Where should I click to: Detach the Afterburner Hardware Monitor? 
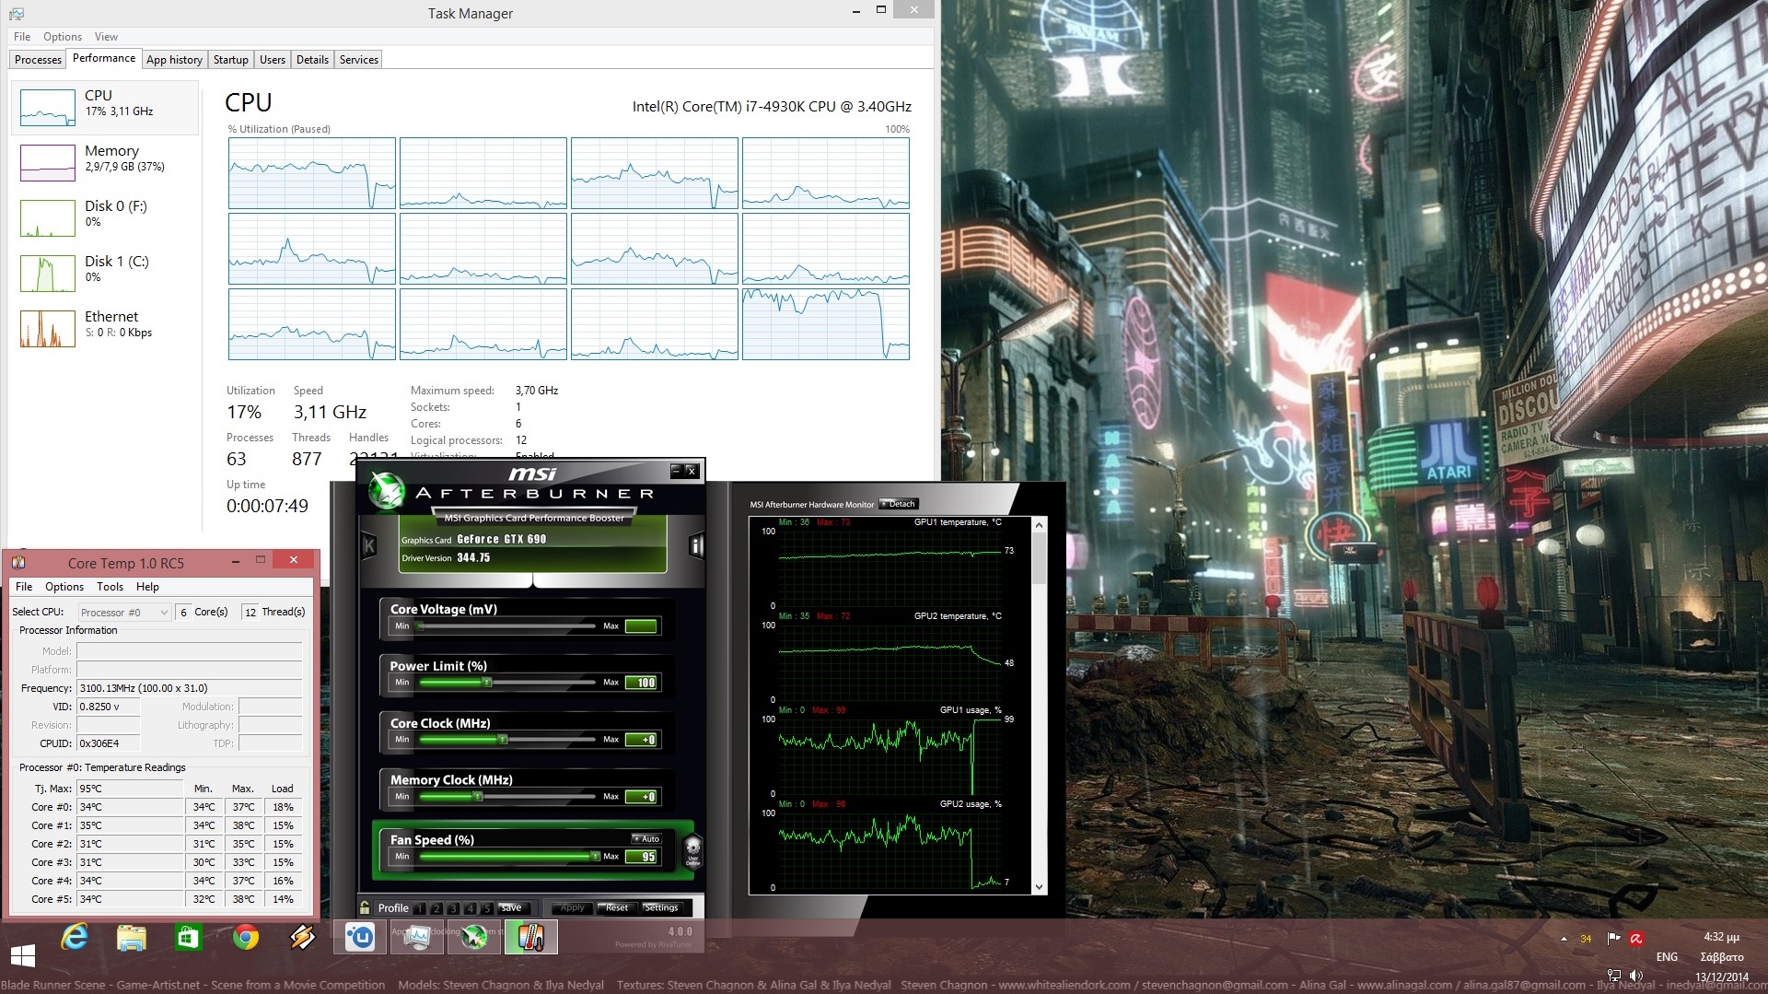(x=898, y=504)
